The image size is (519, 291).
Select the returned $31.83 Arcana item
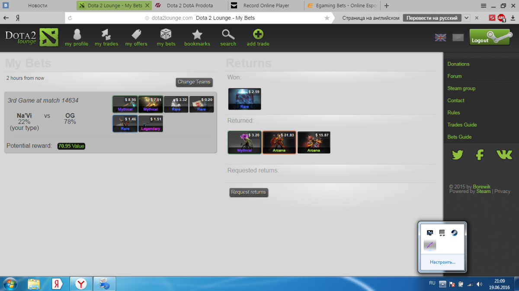[x=279, y=142]
